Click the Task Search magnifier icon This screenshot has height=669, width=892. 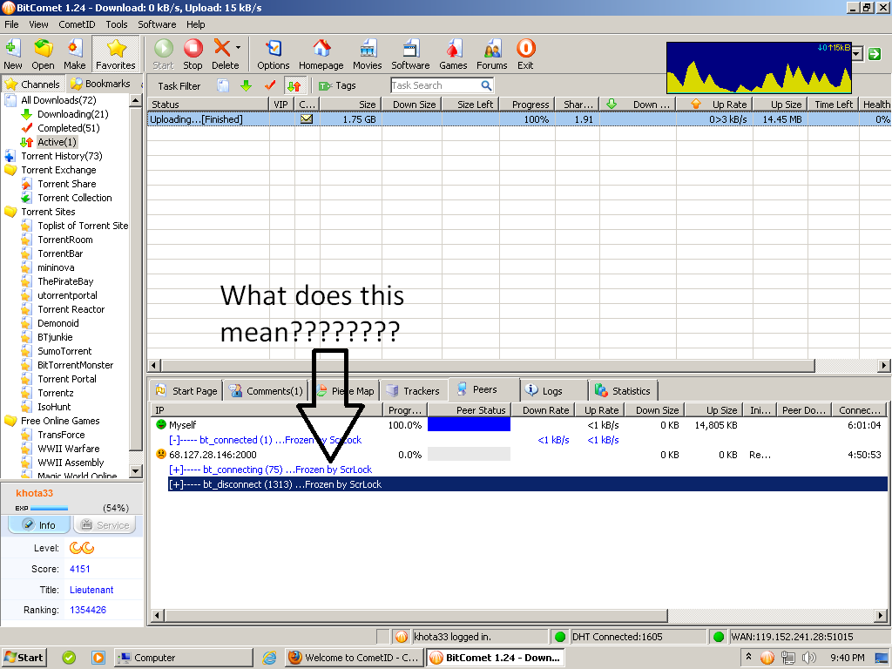pyautogui.click(x=486, y=85)
